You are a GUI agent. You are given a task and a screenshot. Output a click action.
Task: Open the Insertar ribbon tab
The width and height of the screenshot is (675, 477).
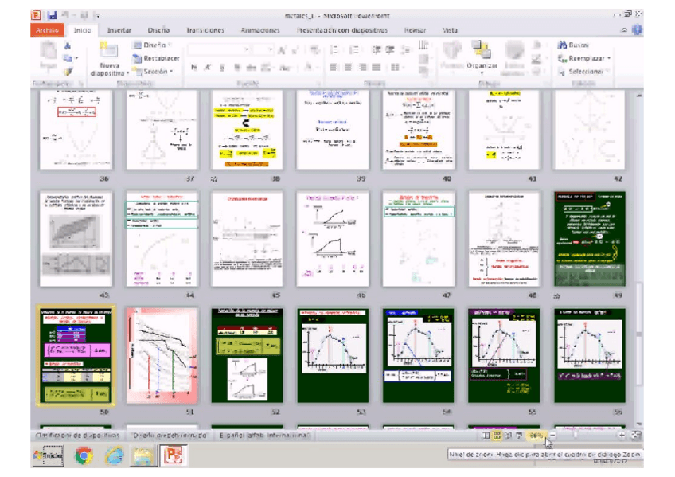119,30
